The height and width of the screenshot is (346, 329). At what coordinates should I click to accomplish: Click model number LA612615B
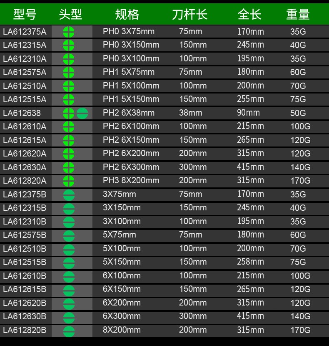(x=25, y=289)
